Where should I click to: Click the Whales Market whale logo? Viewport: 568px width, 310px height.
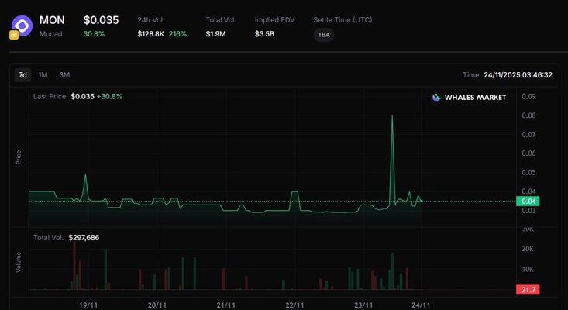436,98
